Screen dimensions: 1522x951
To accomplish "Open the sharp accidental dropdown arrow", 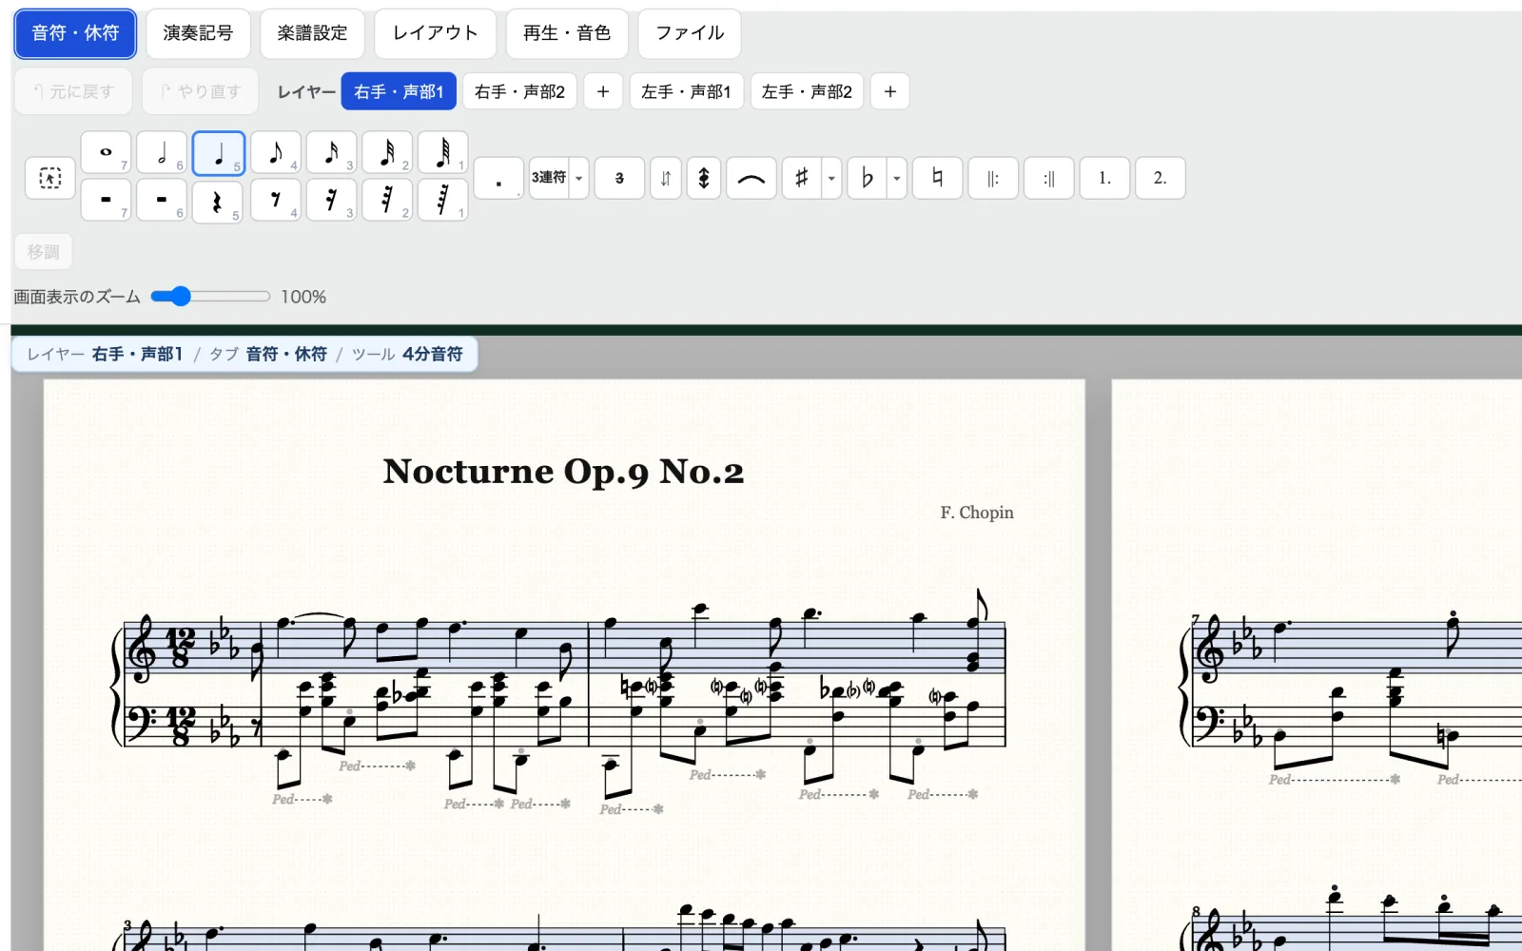I will point(831,178).
